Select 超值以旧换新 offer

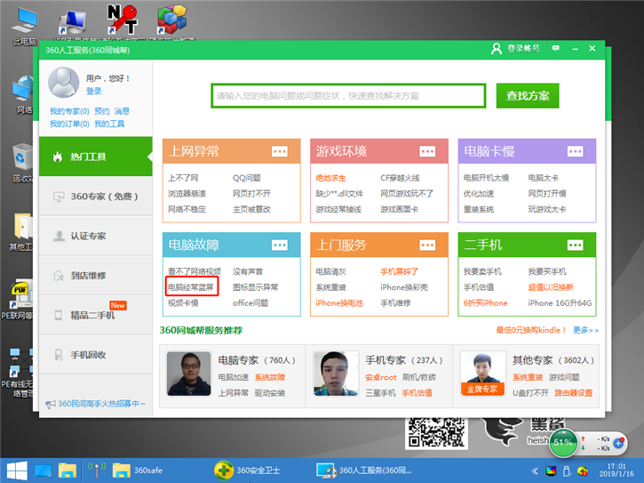tap(551, 287)
